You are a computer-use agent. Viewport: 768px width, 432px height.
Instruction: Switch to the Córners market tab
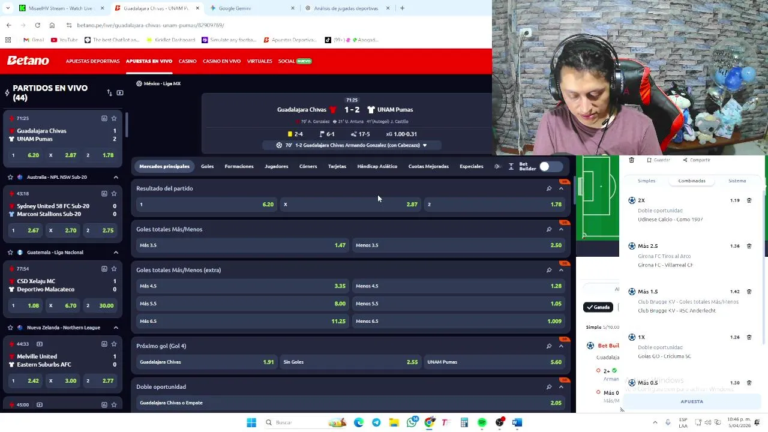[x=308, y=166]
